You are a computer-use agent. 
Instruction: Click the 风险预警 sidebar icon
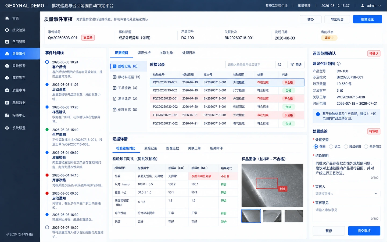tap(7, 66)
